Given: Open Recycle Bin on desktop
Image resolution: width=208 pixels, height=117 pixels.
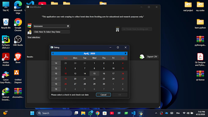Looking at the screenshot, I should (6, 24).
